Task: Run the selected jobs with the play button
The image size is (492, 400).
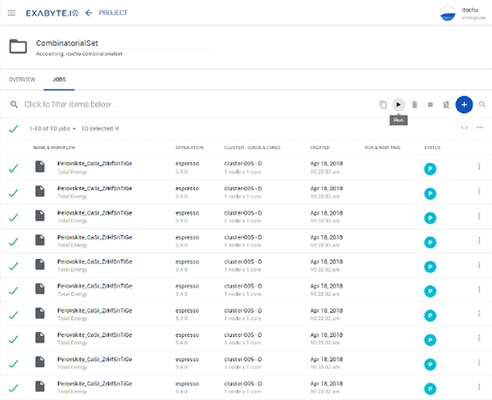Action: tap(399, 104)
